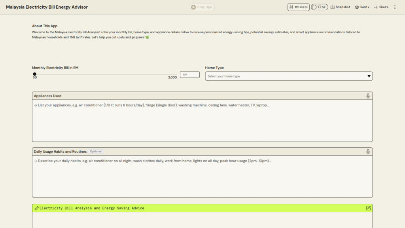Click into the Daily Usage Habits text area
405x228 pixels.
point(202,177)
